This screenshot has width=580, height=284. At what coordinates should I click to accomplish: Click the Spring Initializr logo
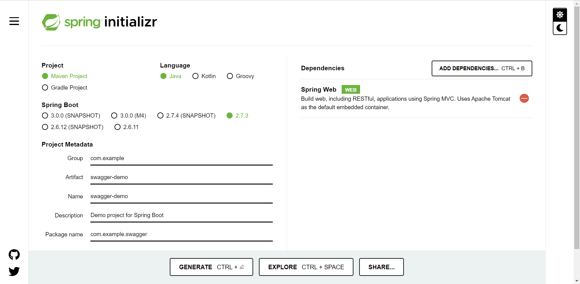(x=99, y=22)
